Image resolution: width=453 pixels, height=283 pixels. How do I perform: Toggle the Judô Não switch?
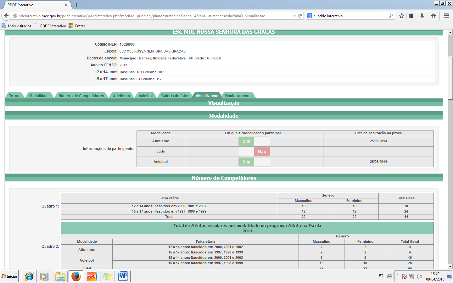pos(254,152)
